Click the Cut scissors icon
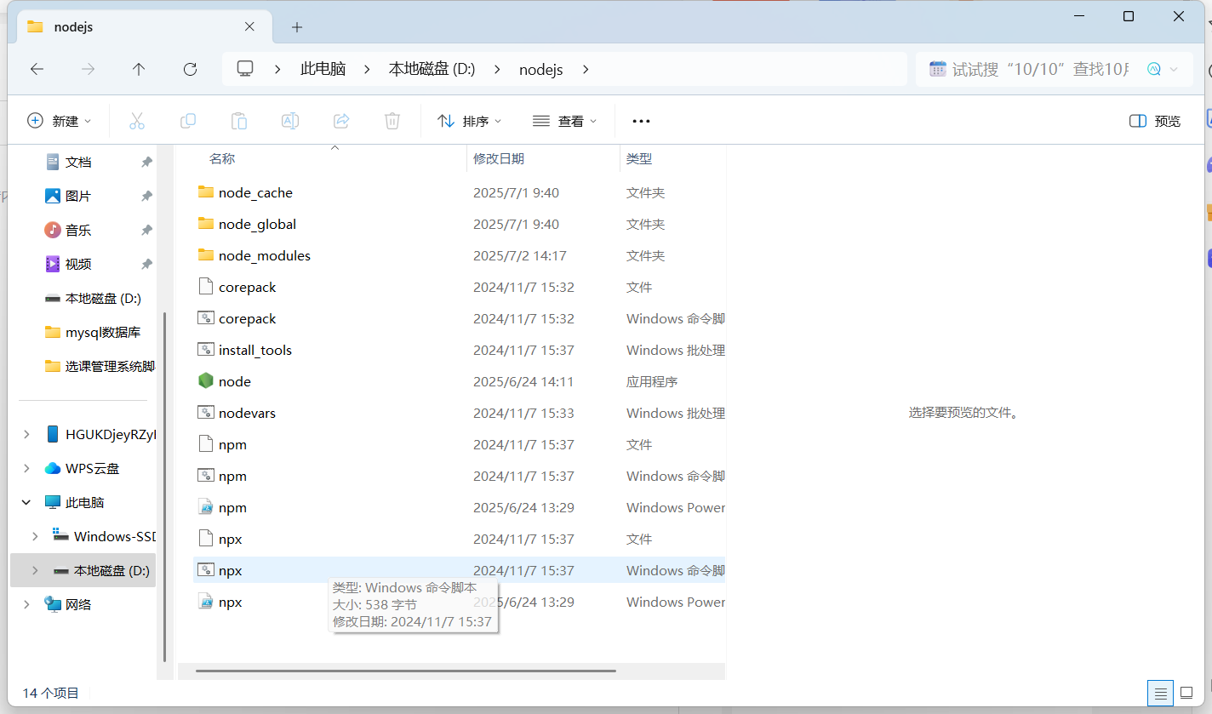 [137, 121]
